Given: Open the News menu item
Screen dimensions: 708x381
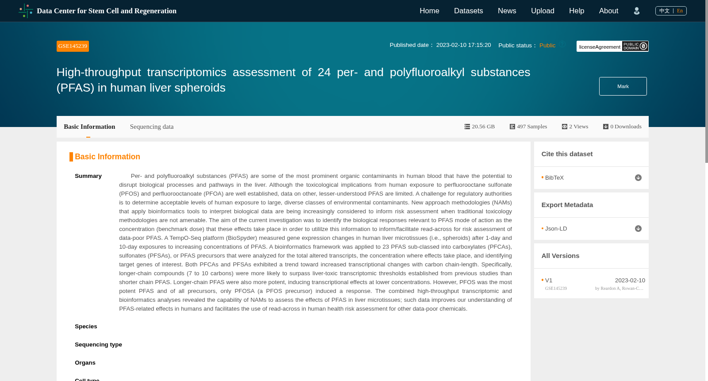Looking at the screenshot, I should pyautogui.click(x=507, y=11).
